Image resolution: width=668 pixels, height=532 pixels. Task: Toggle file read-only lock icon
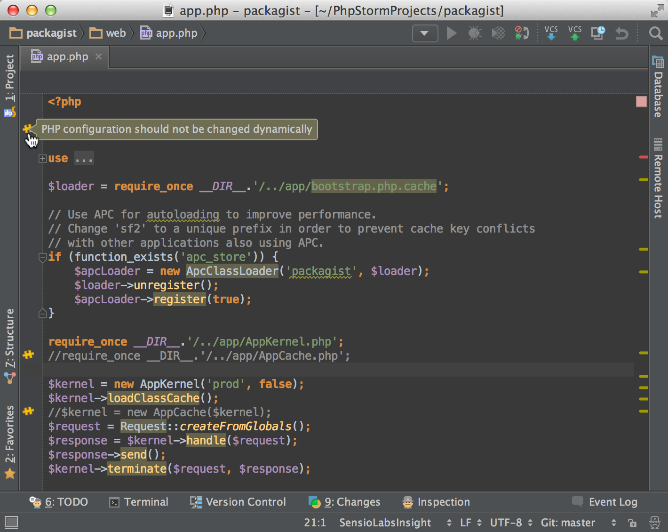632,523
